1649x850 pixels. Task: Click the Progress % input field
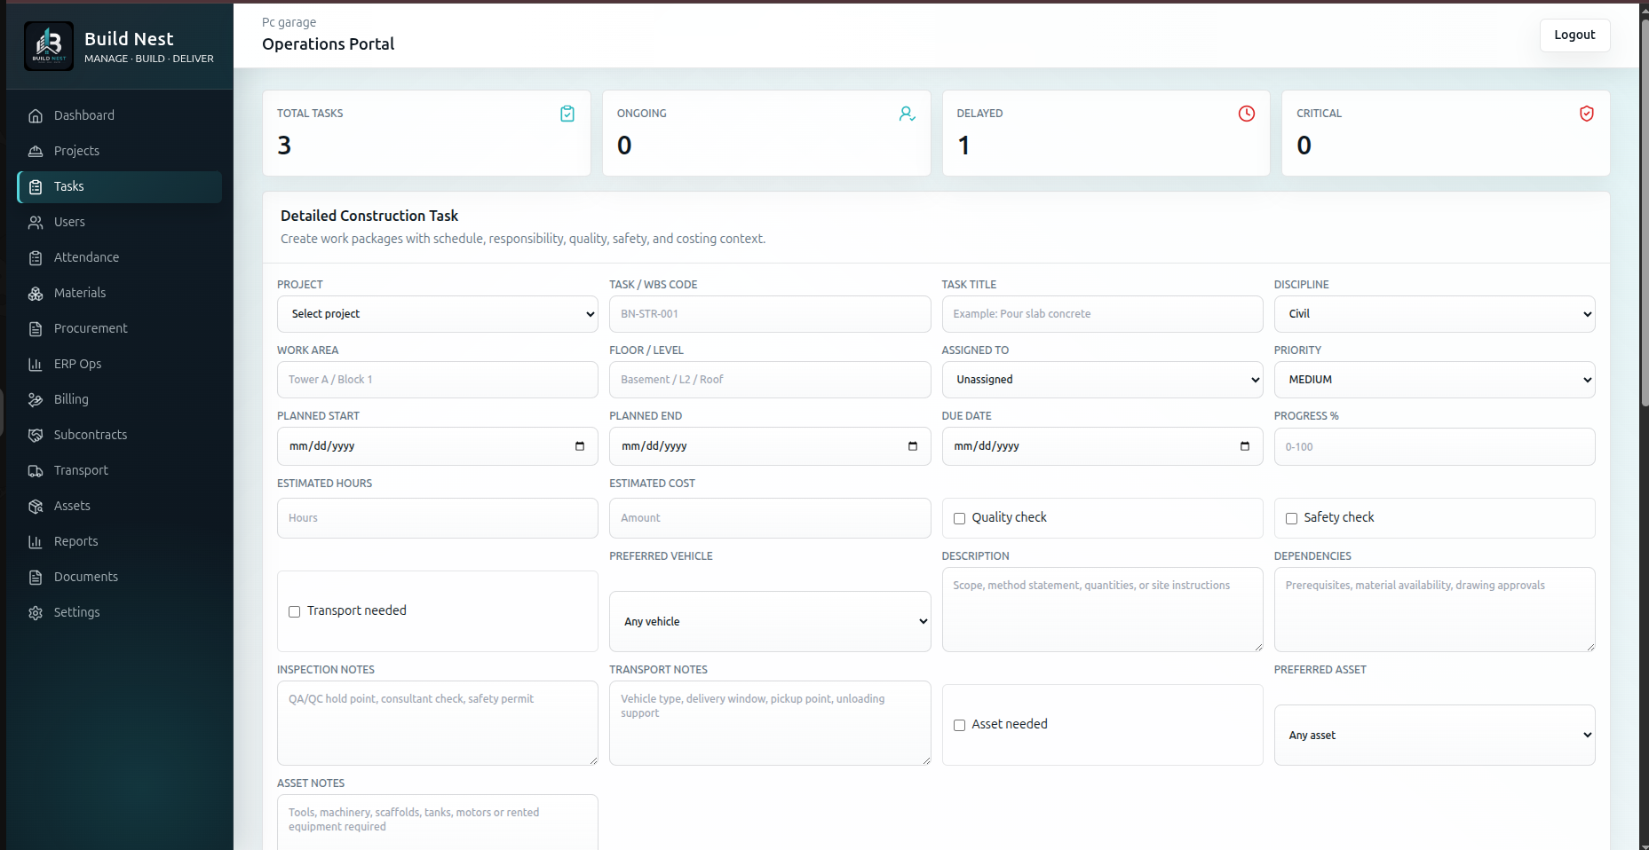pos(1434,447)
